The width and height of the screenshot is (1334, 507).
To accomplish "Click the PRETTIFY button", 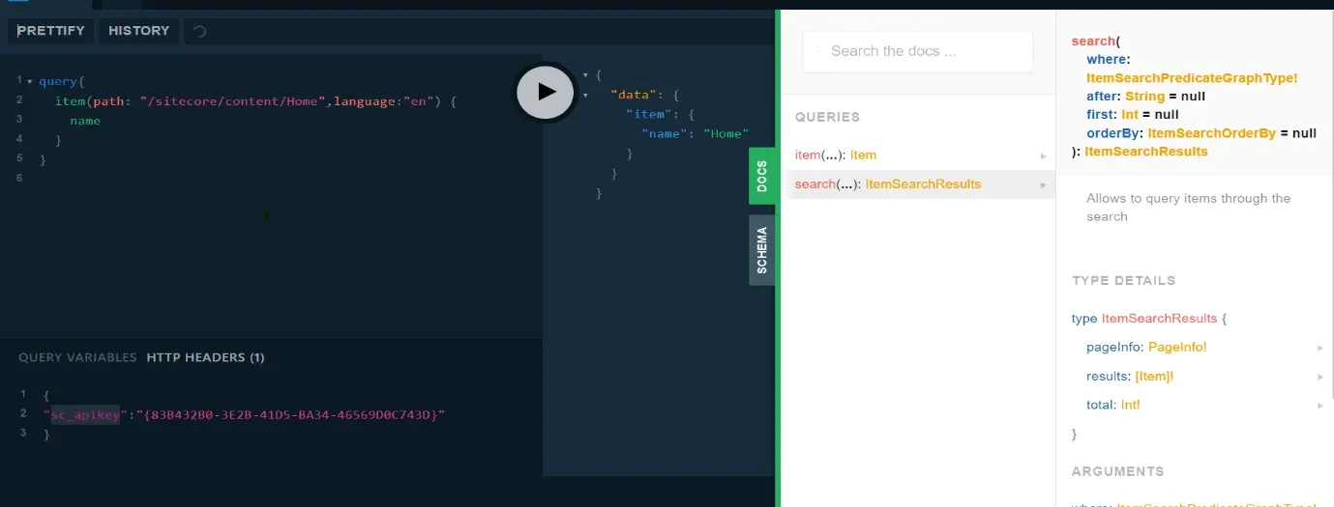I will (50, 31).
